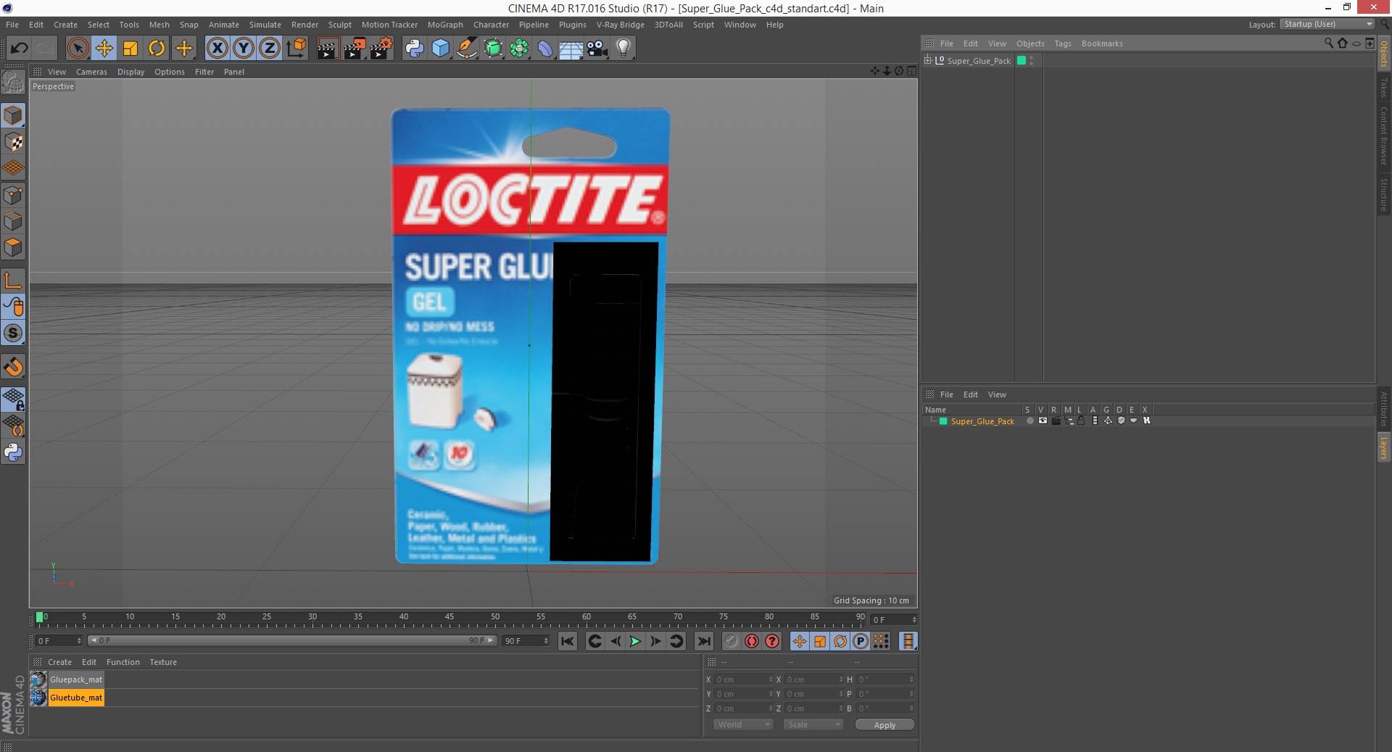Open the Layers side tab
The height and width of the screenshot is (752, 1392).
1384,447
